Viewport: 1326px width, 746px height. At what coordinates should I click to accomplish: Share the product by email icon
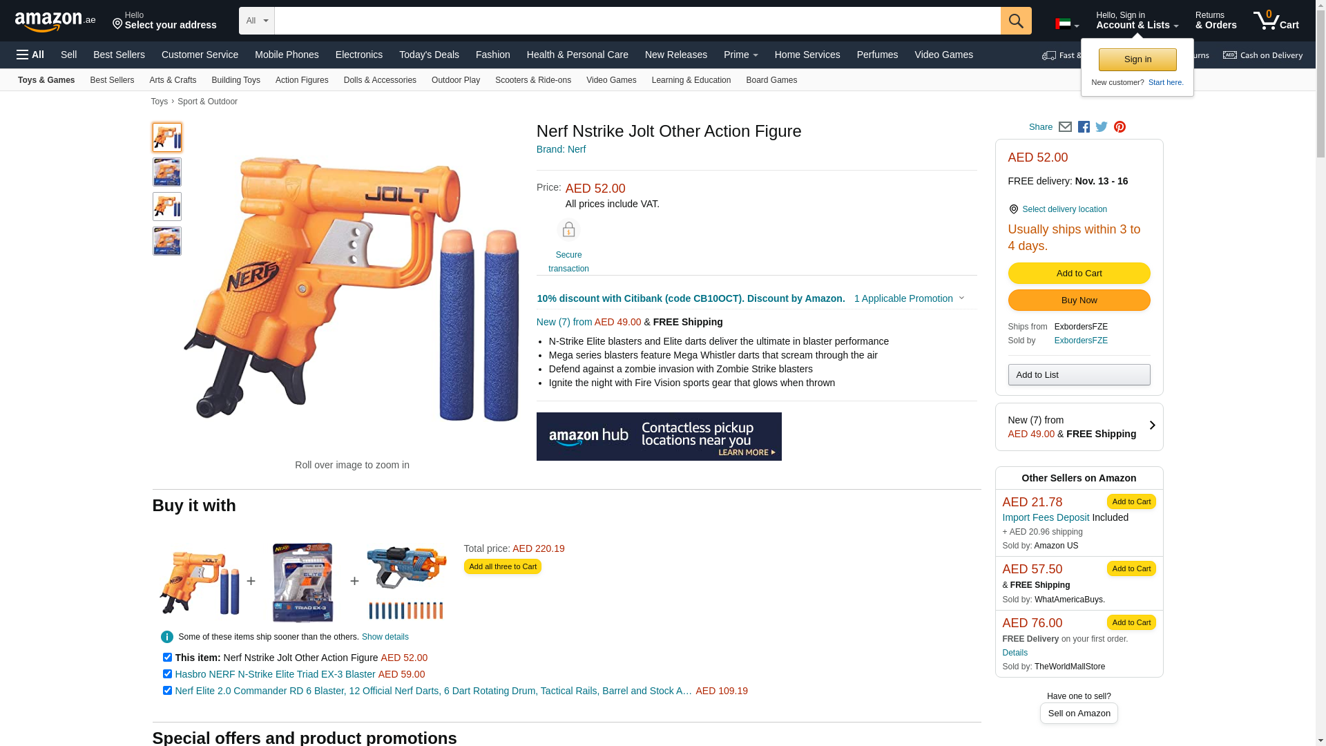[1065, 127]
